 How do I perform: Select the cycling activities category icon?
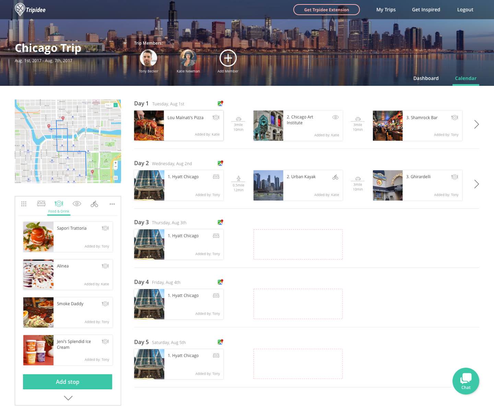(94, 204)
